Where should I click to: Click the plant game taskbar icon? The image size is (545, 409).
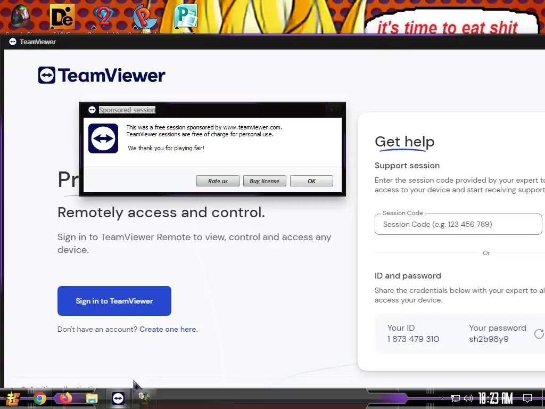click(x=144, y=398)
